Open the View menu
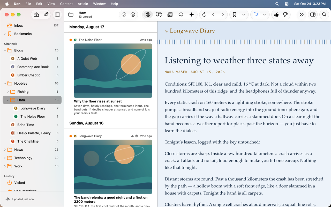The width and height of the screenshot is (331, 207). tap(51, 4)
